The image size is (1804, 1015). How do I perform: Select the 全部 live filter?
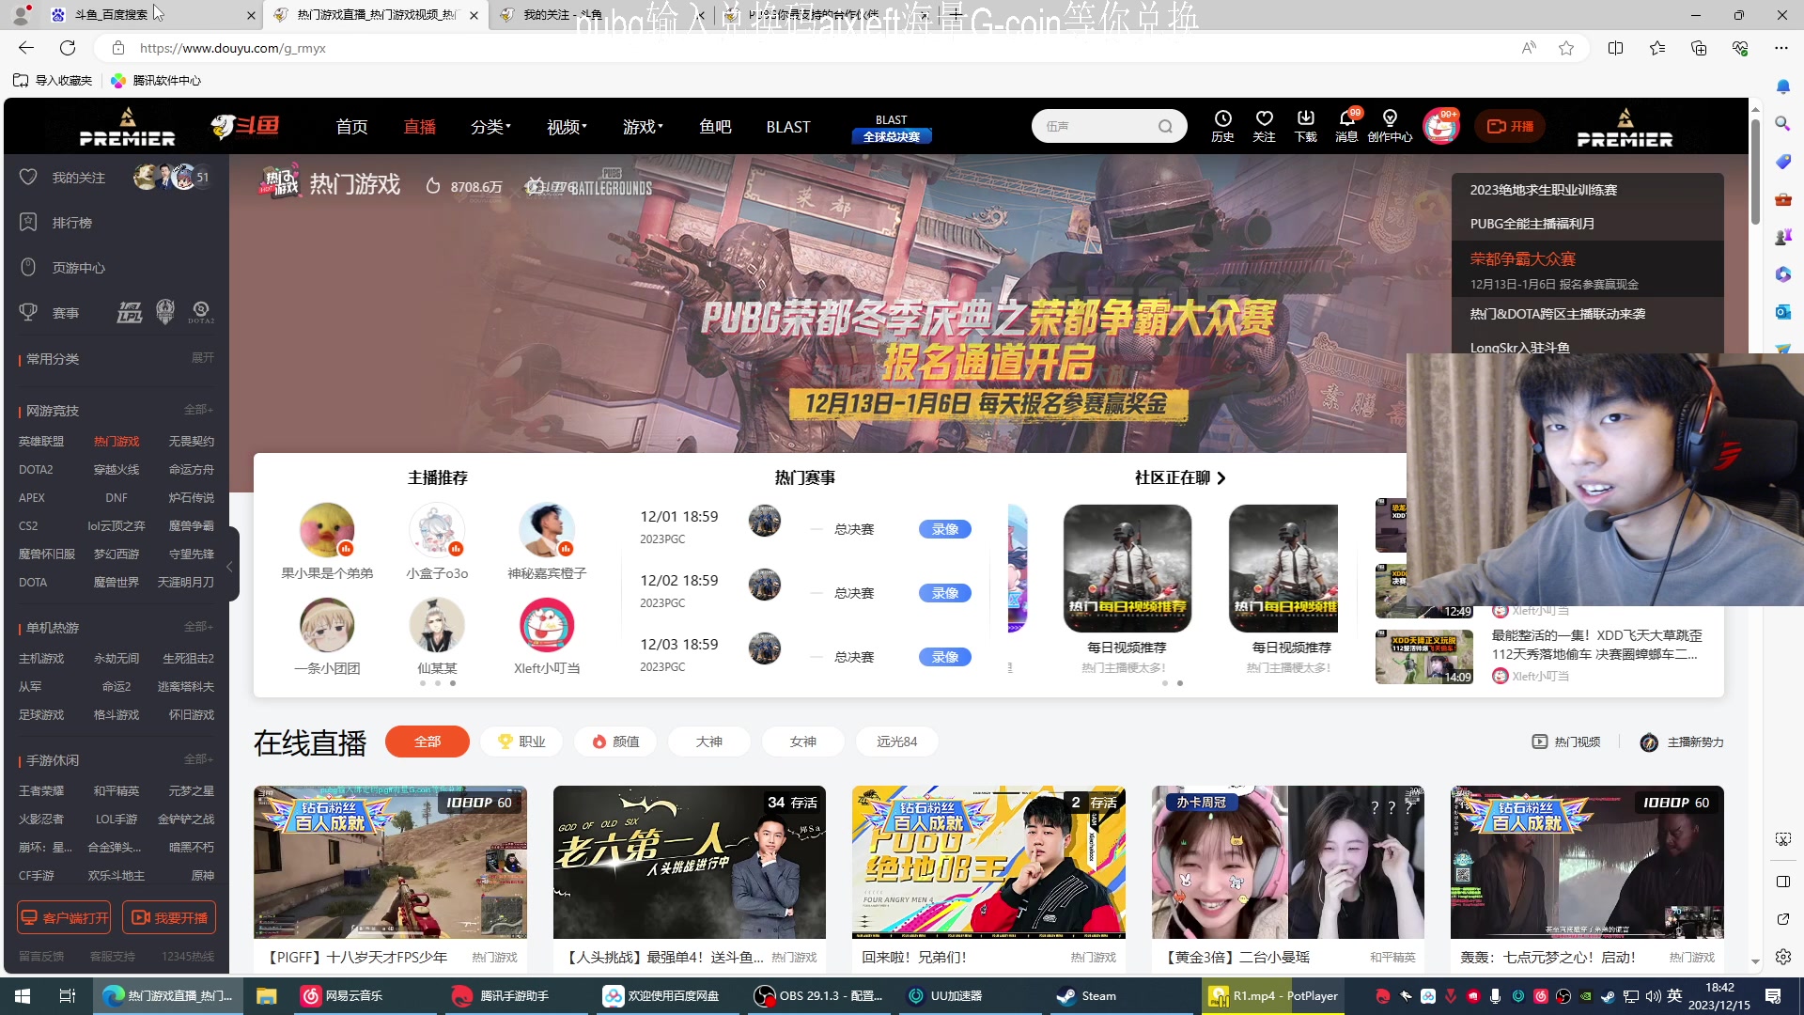pyautogui.click(x=428, y=742)
